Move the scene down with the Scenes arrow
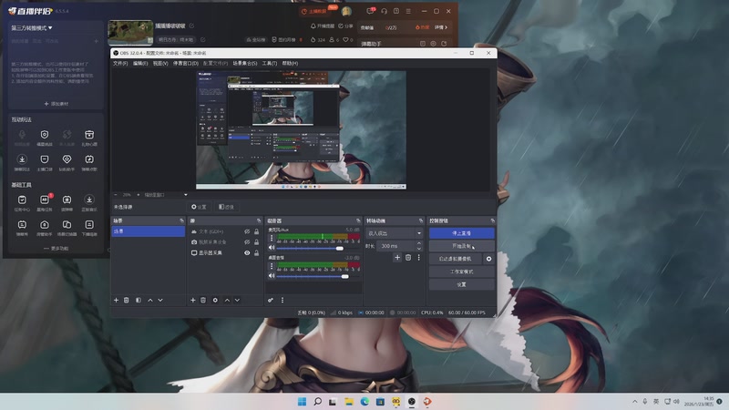Viewport: 729px width, 410px height. point(160,301)
